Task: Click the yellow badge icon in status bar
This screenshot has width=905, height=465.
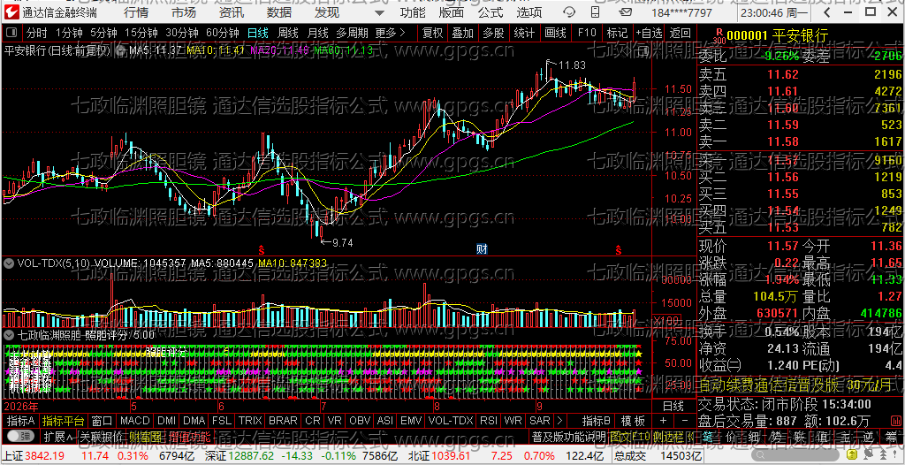Action: 852,454
